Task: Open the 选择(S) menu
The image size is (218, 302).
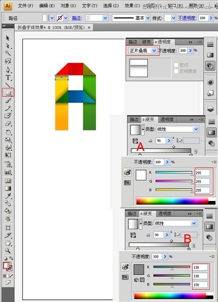Action: tap(111, 6)
